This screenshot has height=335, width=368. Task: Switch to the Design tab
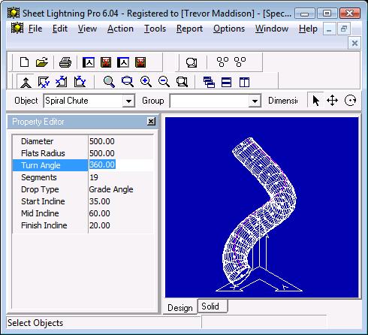click(180, 307)
